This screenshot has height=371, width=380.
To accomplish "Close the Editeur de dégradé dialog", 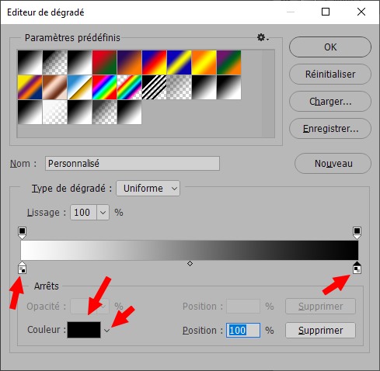I will [361, 12].
